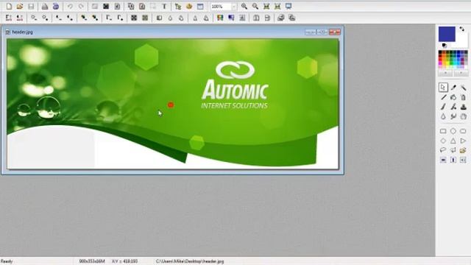471x265 pixels.
Task: Select the blue foreground color swatch
Action: click(447, 34)
